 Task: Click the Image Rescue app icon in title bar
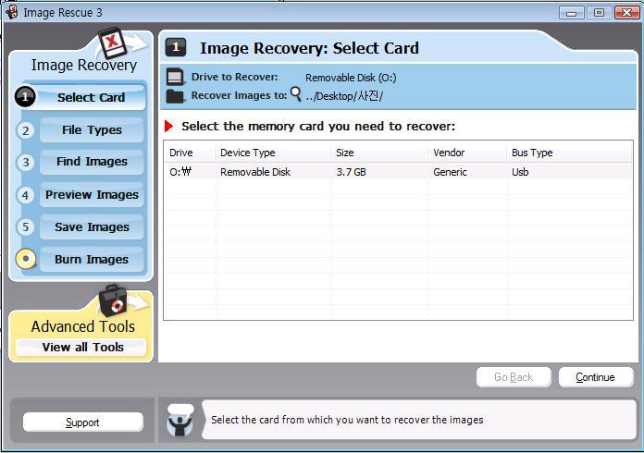pos(12,12)
